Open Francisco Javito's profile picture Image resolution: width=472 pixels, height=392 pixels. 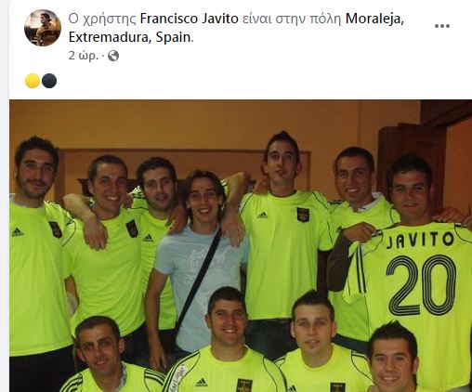(x=43, y=28)
